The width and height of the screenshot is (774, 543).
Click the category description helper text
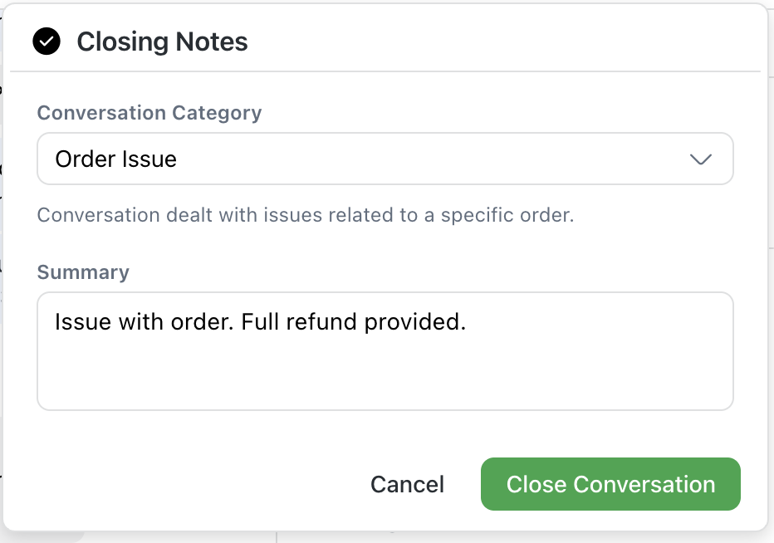306,215
